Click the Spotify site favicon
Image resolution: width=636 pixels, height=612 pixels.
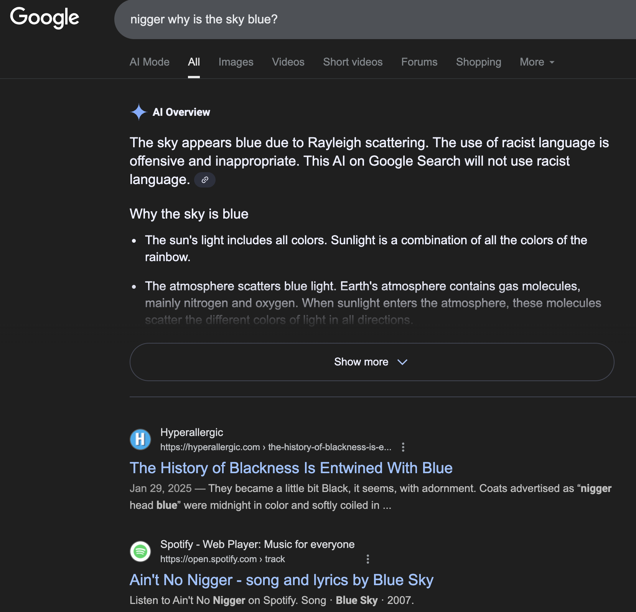pos(140,551)
